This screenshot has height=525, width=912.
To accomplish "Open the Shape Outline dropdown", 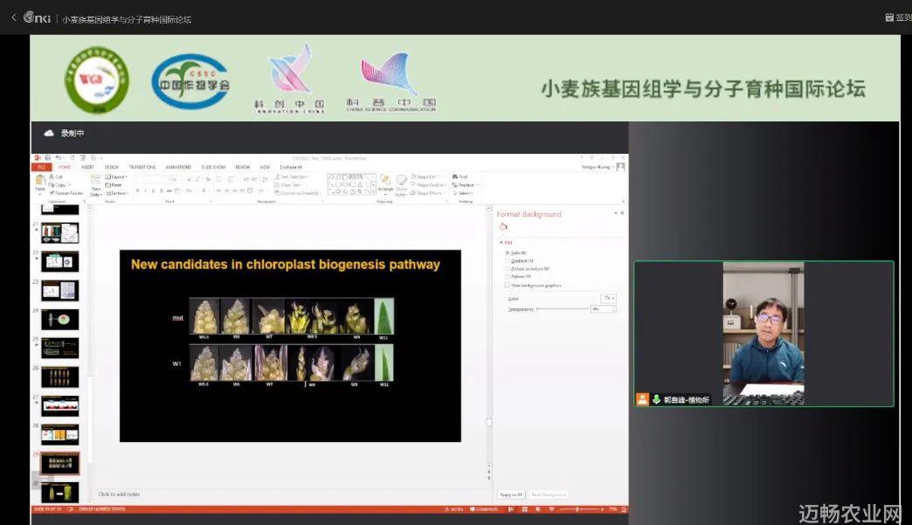I will pyautogui.click(x=428, y=185).
